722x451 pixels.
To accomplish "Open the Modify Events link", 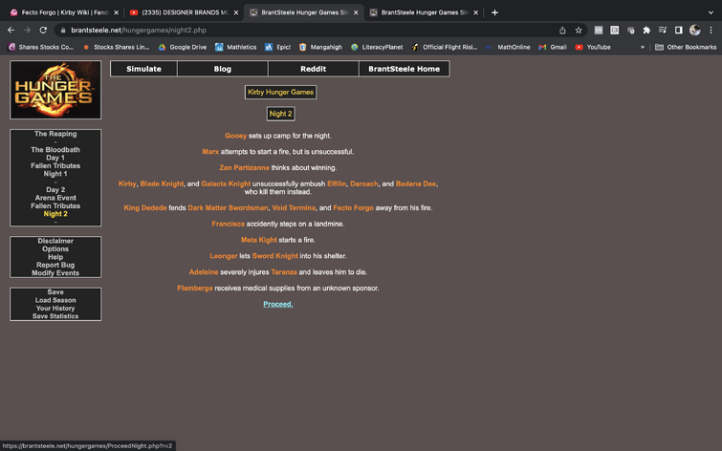I will (55, 273).
